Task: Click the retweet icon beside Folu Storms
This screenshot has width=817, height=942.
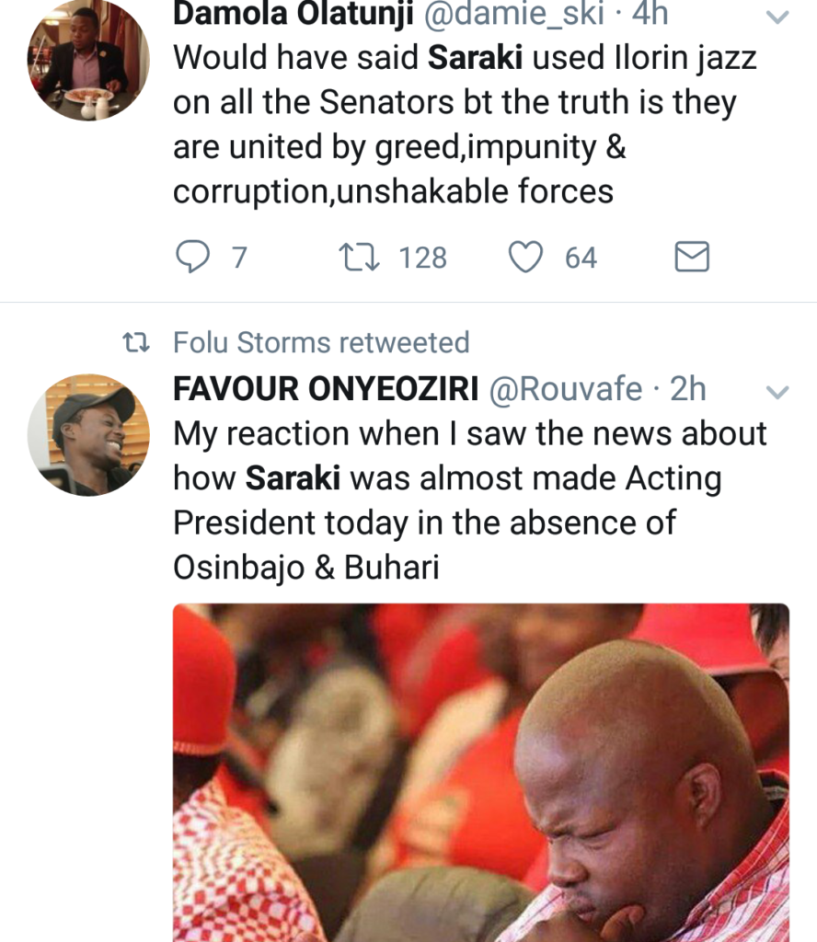Action: point(136,343)
